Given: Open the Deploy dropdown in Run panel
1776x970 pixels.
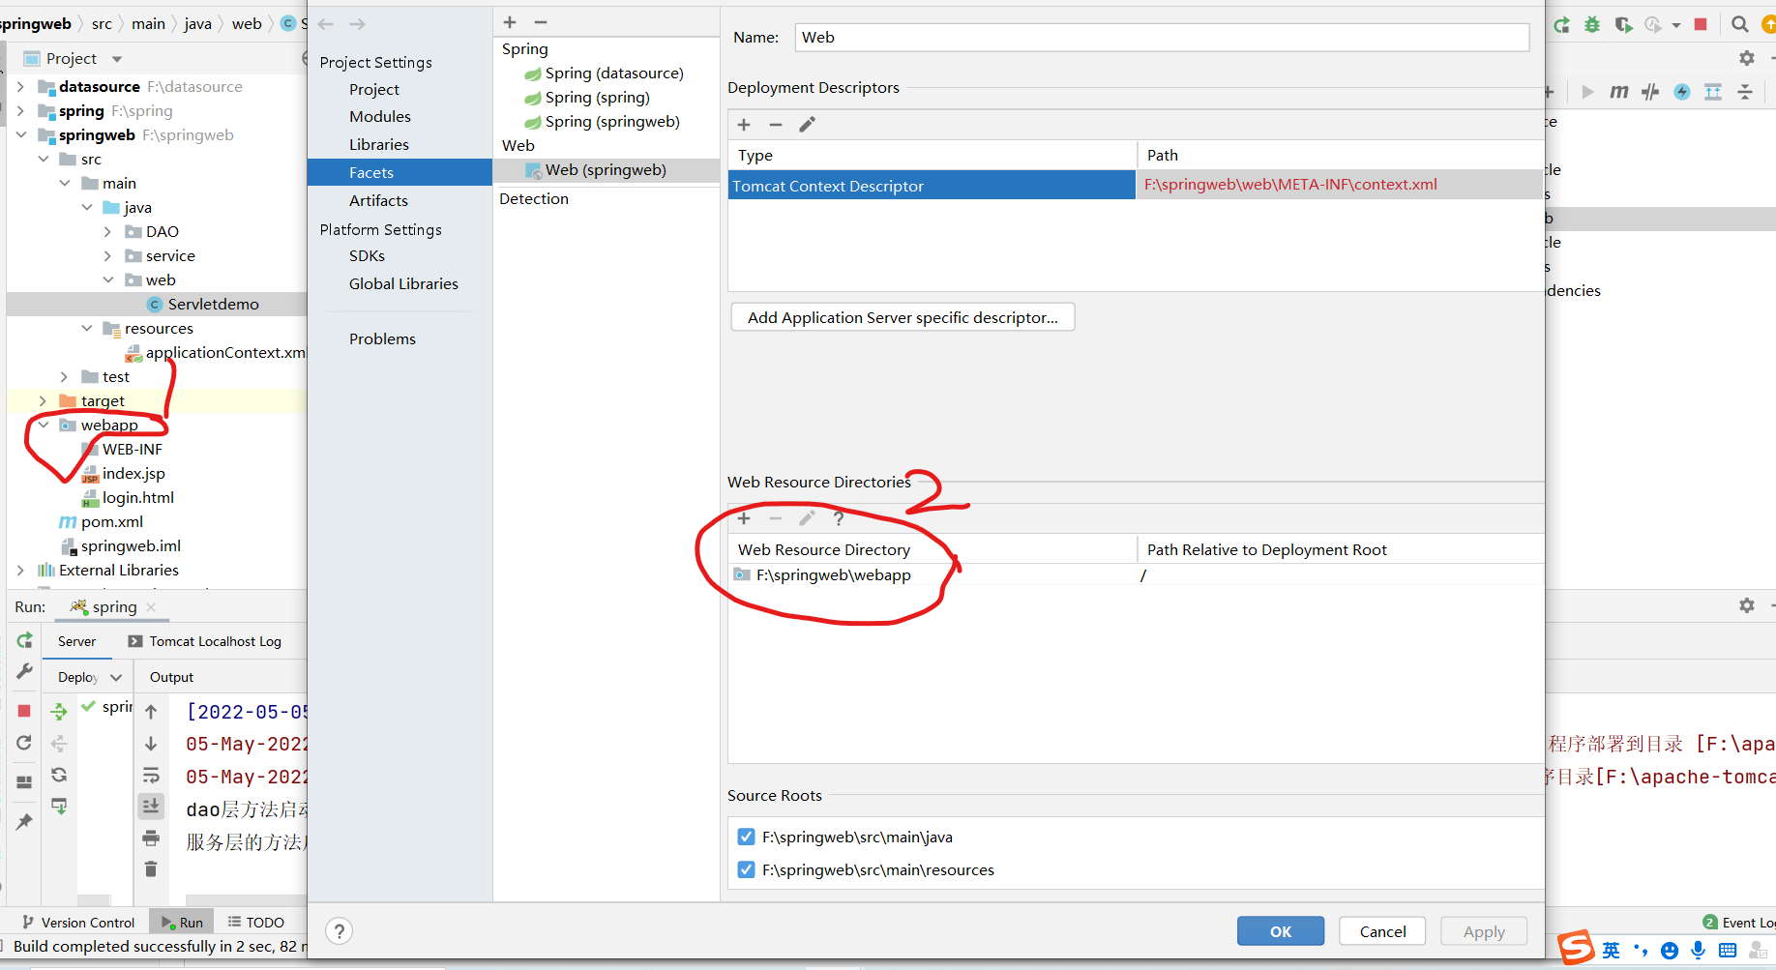Looking at the screenshot, I should pyautogui.click(x=116, y=677).
